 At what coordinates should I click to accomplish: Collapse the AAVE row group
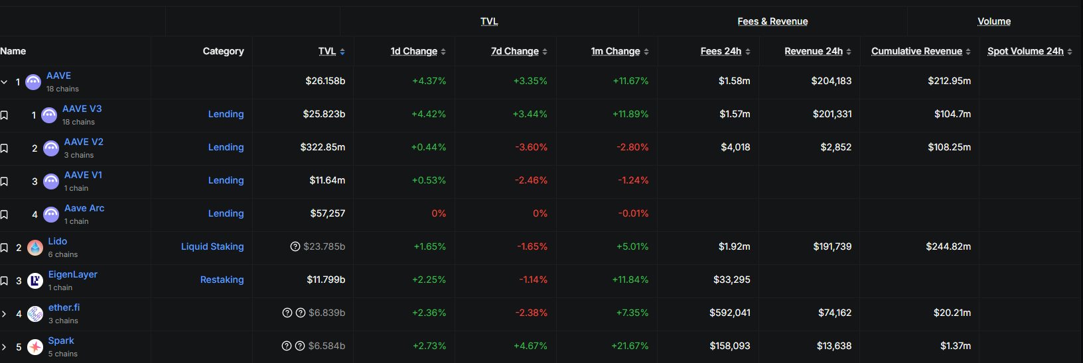4,82
